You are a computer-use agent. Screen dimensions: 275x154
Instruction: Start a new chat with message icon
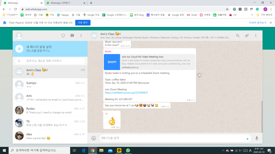[72, 36]
